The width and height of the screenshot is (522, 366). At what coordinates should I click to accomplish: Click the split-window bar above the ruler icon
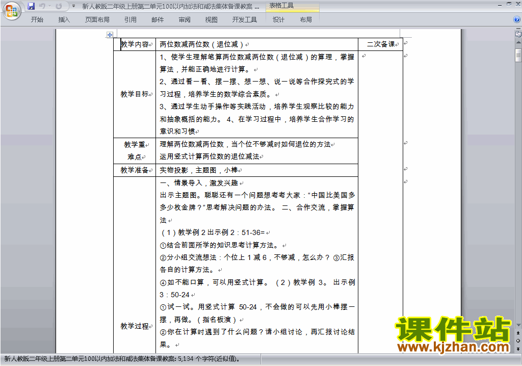(x=518, y=29)
